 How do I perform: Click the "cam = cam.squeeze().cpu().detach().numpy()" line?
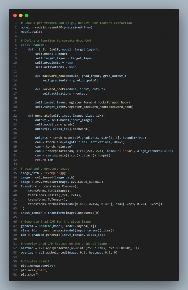click(x=73, y=156)
